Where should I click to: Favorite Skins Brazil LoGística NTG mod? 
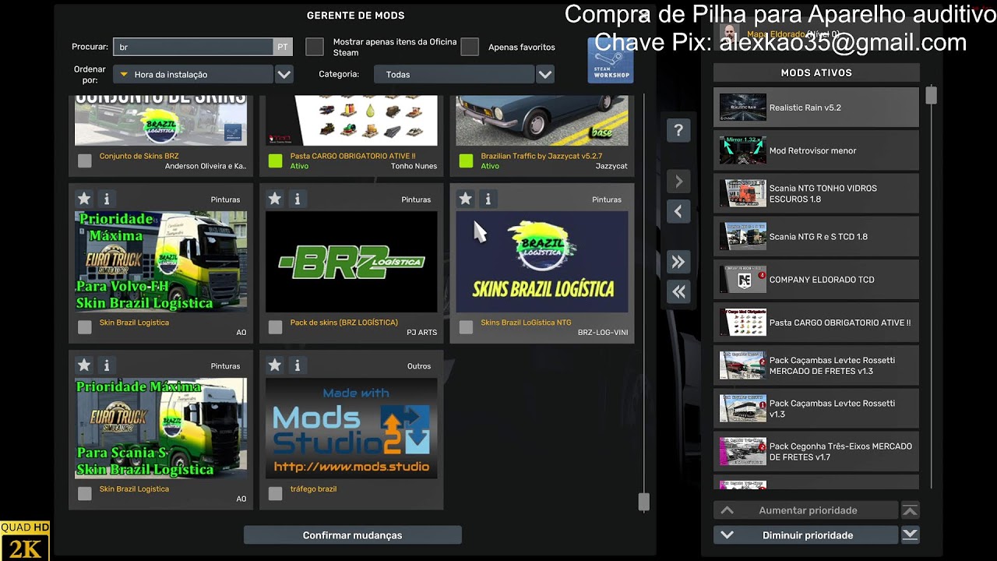pyautogui.click(x=465, y=199)
